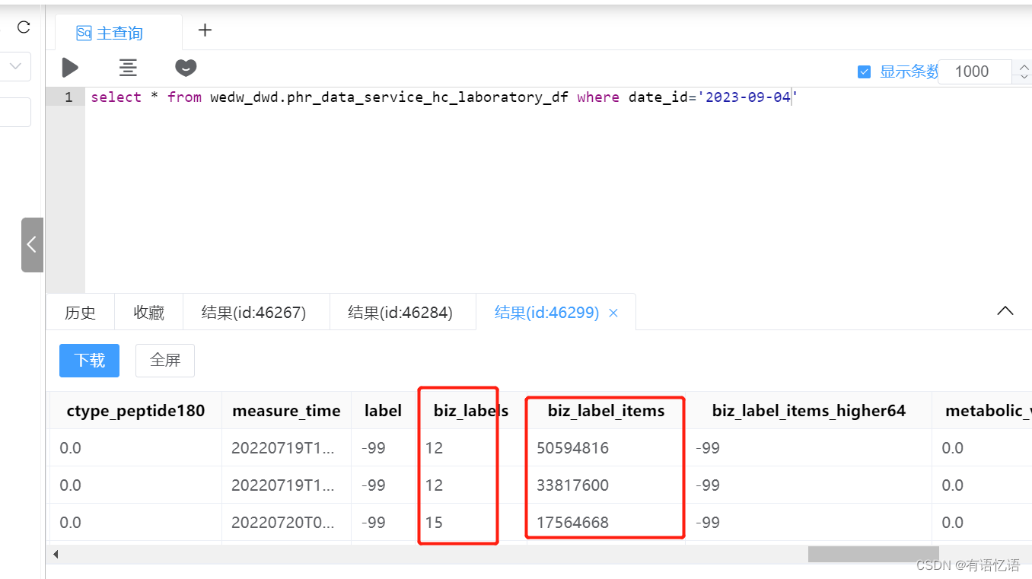
Task: Click the row limit field showing 1000
Action: [973, 72]
